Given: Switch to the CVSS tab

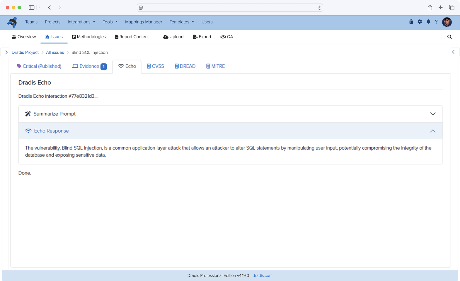Looking at the screenshot, I should tap(155, 66).
